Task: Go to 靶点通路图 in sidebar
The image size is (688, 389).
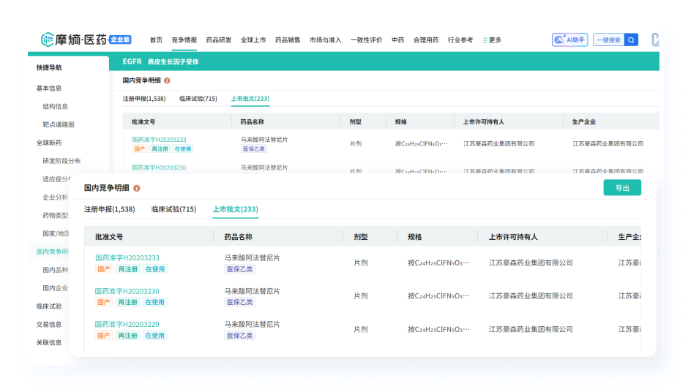Action: click(x=59, y=124)
